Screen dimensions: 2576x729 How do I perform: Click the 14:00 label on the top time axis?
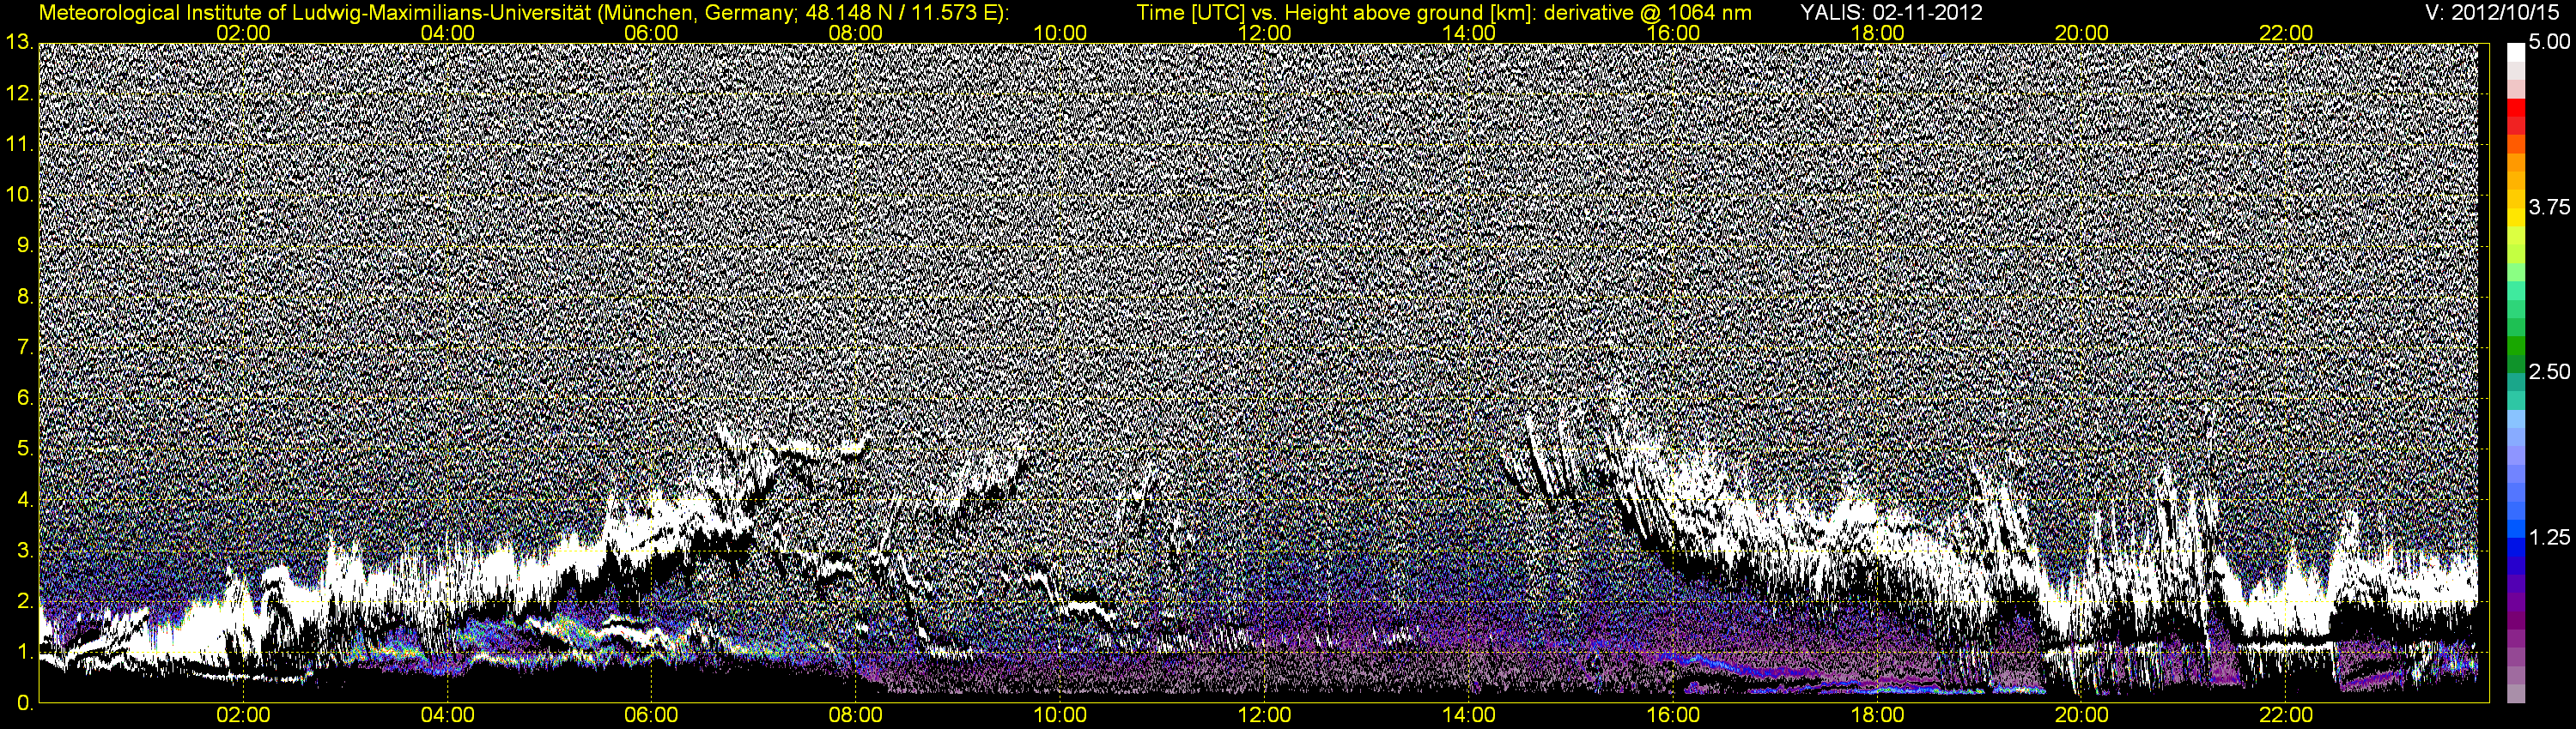[x=1470, y=33]
